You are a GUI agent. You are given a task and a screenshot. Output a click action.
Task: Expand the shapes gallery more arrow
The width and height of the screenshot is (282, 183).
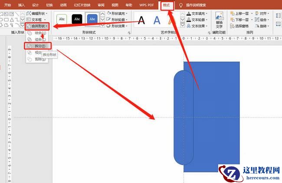point(23,26)
